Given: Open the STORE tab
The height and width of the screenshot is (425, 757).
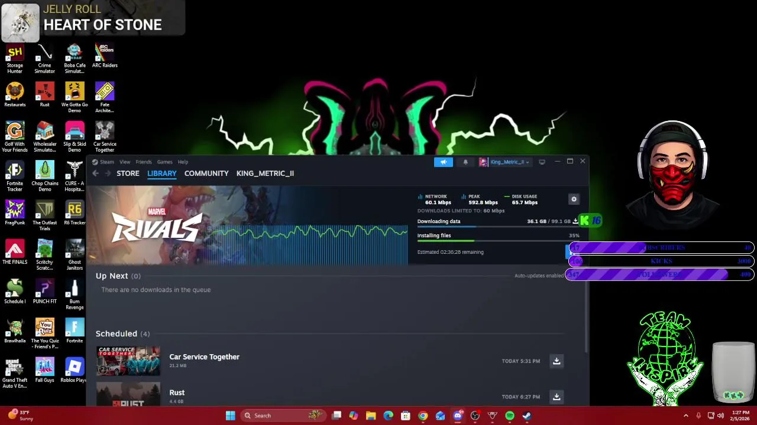Looking at the screenshot, I should (x=128, y=174).
